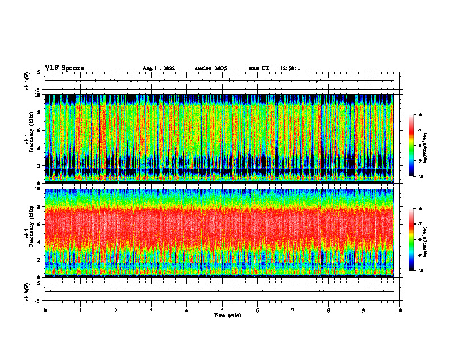Pick the ch.1 PSD color bar

point(411,146)
